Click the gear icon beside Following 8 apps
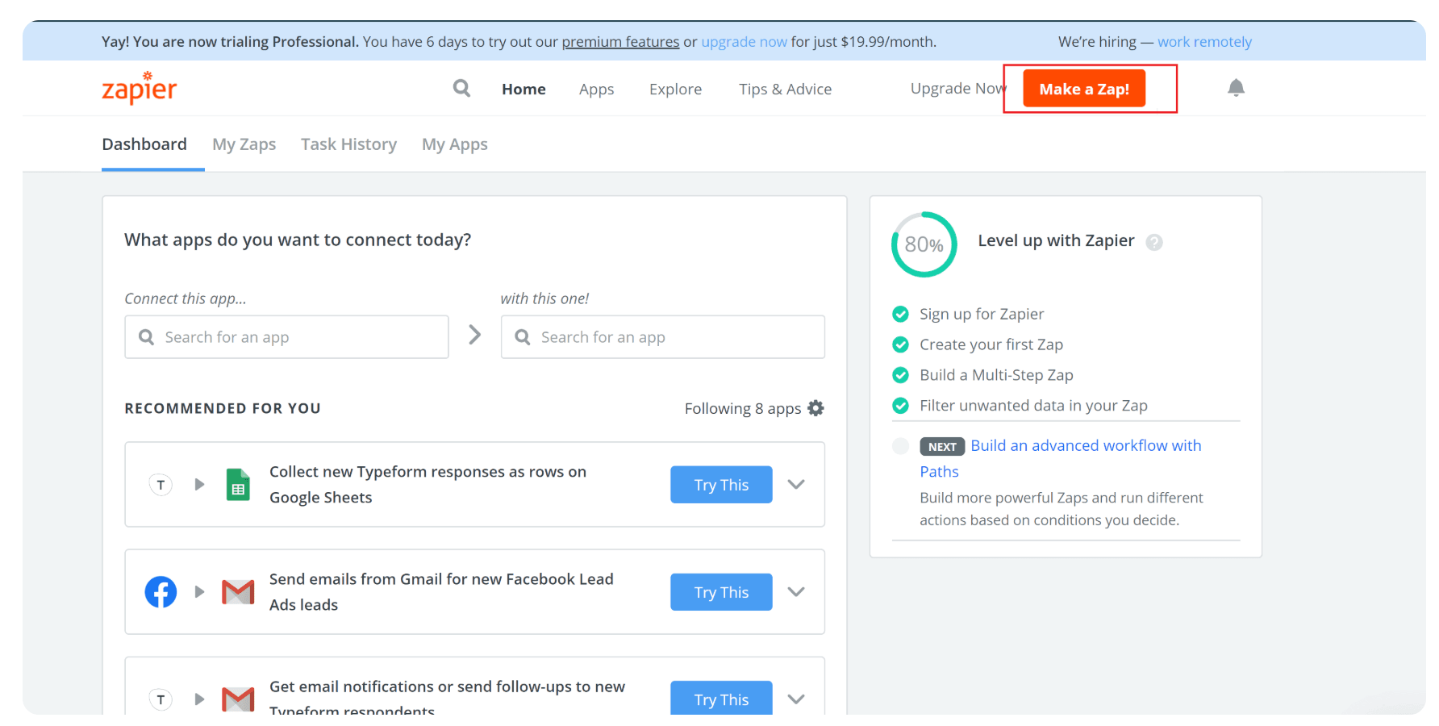Screen dimensions: 1439x726 tap(816, 408)
